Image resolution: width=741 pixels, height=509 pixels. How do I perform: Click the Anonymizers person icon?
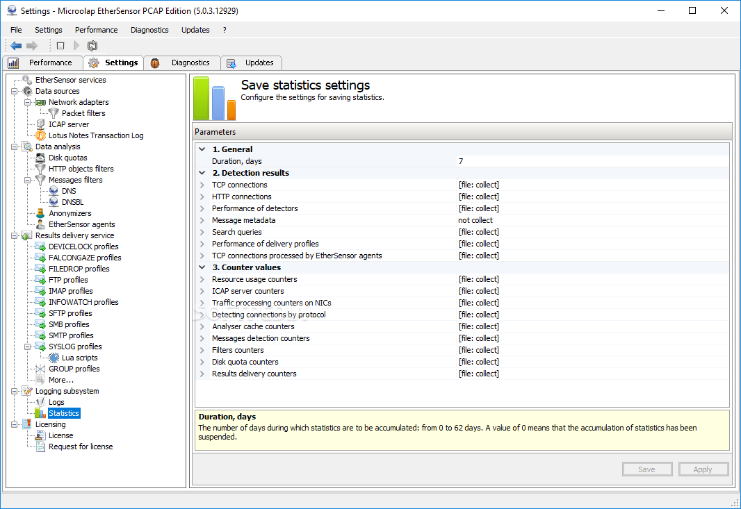[40, 213]
